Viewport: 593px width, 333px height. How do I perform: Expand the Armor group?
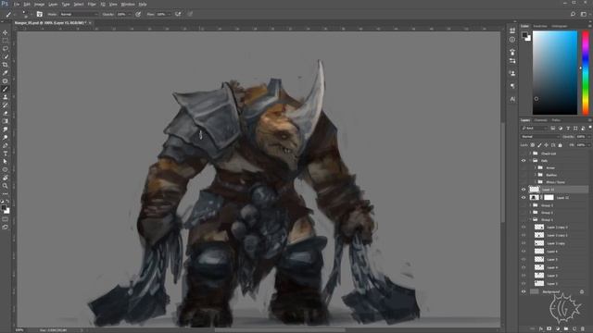pyautogui.click(x=536, y=167)
